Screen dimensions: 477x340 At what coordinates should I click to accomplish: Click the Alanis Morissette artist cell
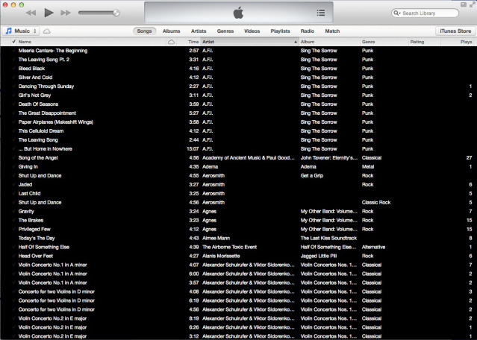click(221, 256)
